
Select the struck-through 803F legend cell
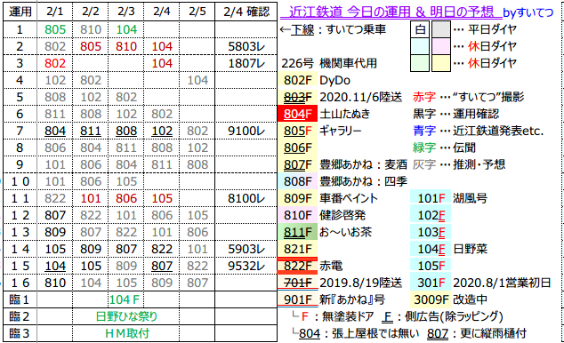click(297, 97)
